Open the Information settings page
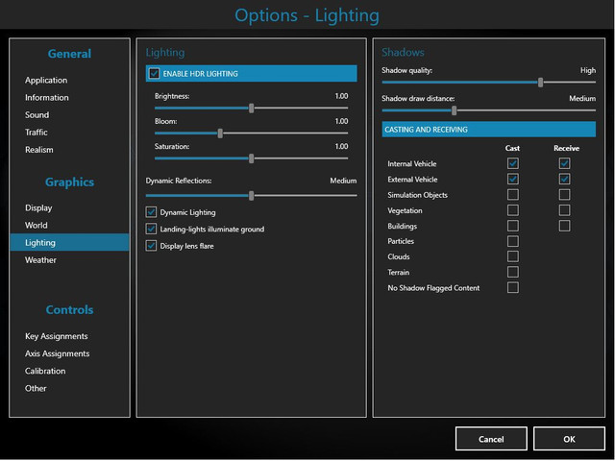 [x=47, y=97]
